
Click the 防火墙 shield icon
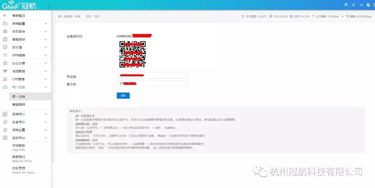pyautogui.click(x=5, y=47)
